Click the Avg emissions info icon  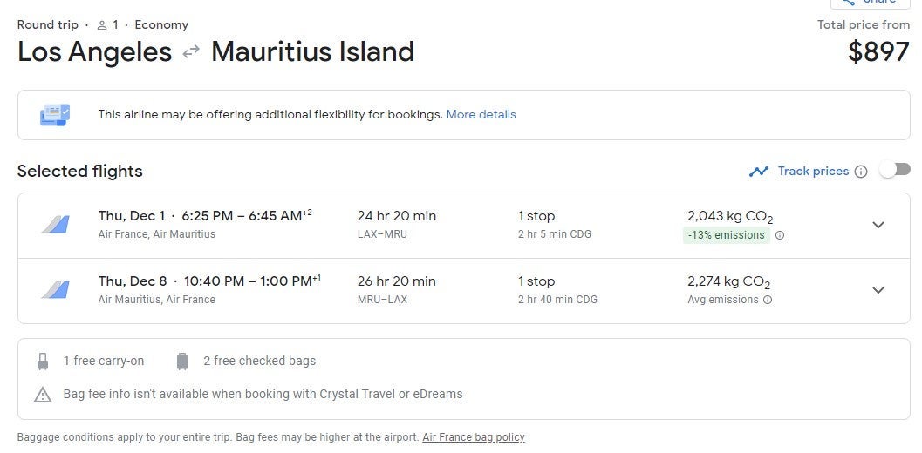pos(768,300)
